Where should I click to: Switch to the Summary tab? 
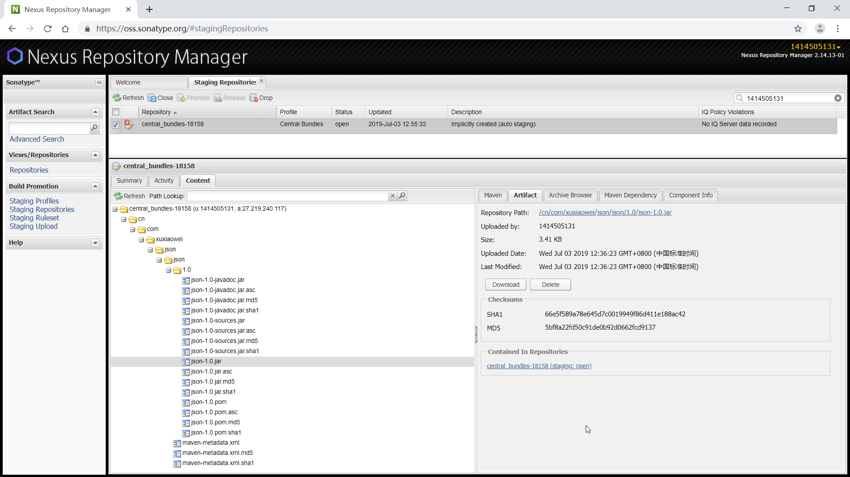[x=129, y=181]
